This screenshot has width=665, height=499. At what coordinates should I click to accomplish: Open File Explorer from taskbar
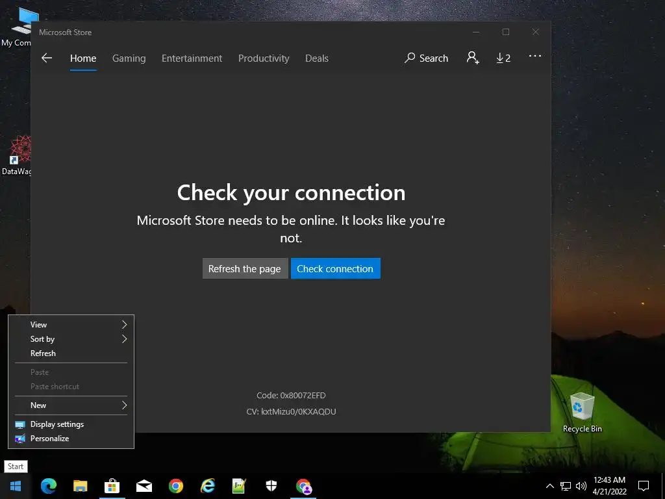pos(80,486)
